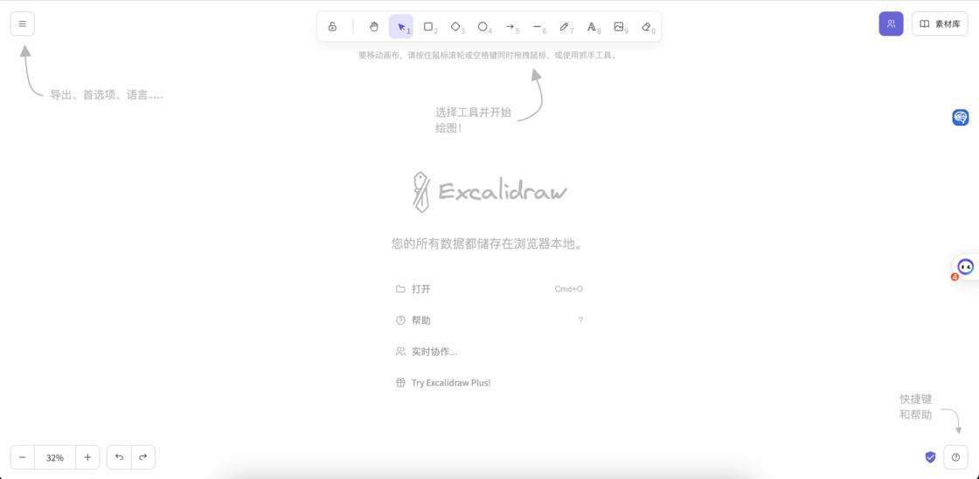This screenshot has width=979, height=479.
Task: Select the Pencil draw tool
Action: 565,27
